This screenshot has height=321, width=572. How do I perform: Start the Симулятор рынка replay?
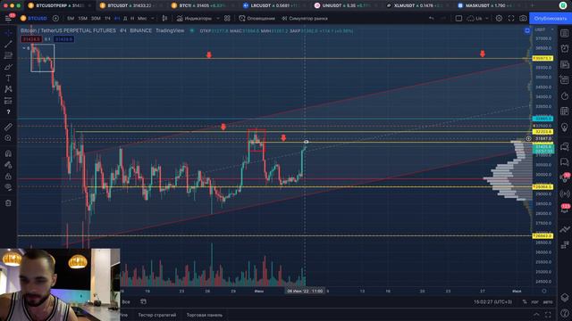304,18
